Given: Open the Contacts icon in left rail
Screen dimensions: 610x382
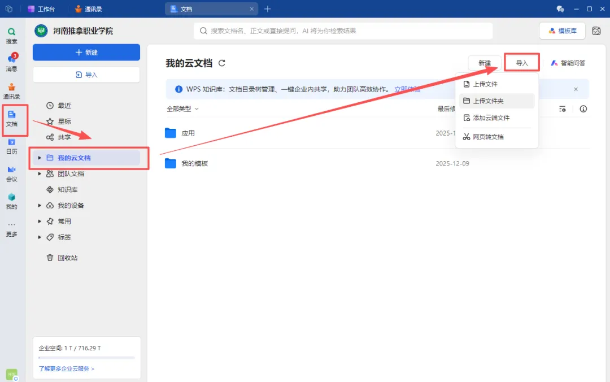Looking at the screenshot, I should [12, 91].
